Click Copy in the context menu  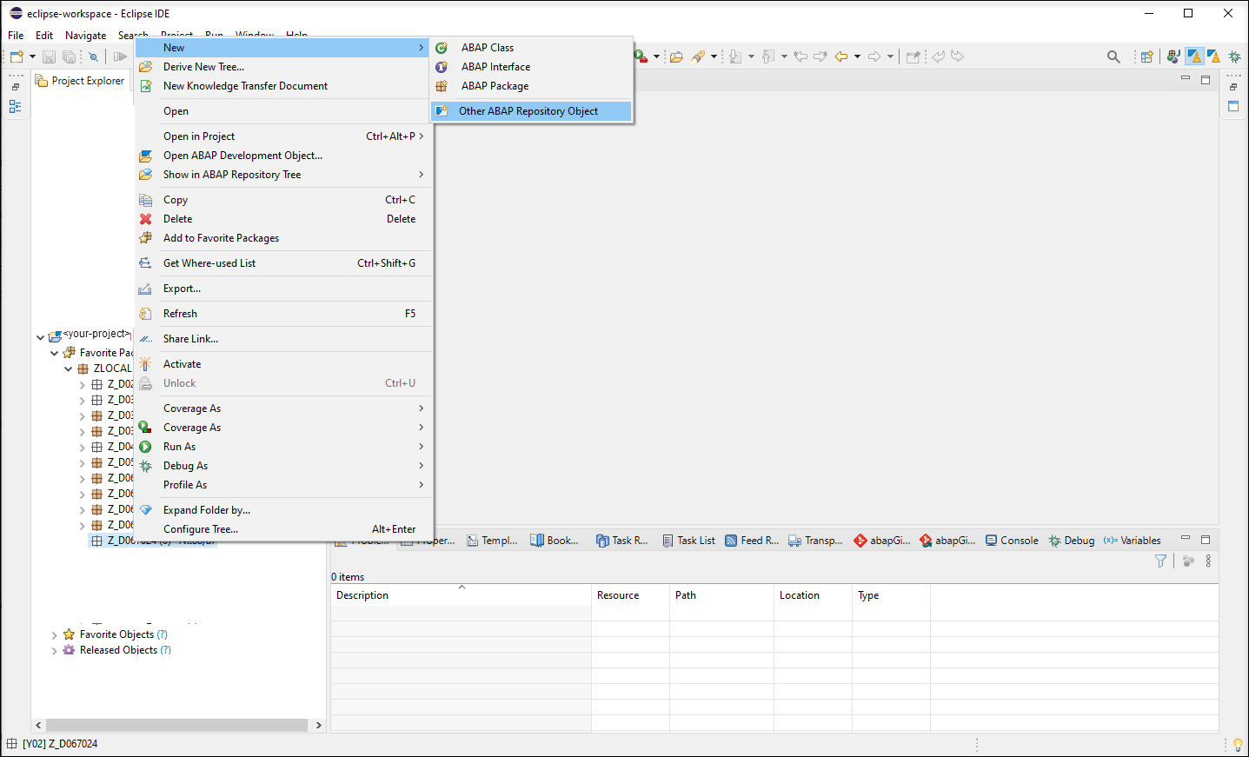pyautogui.click(x=283, y=200)
